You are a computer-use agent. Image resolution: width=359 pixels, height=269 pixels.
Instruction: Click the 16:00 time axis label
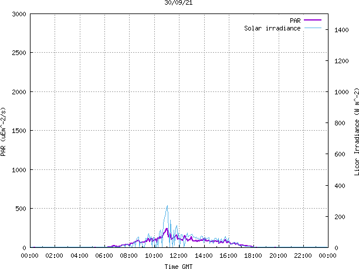(x=228, y=256)
